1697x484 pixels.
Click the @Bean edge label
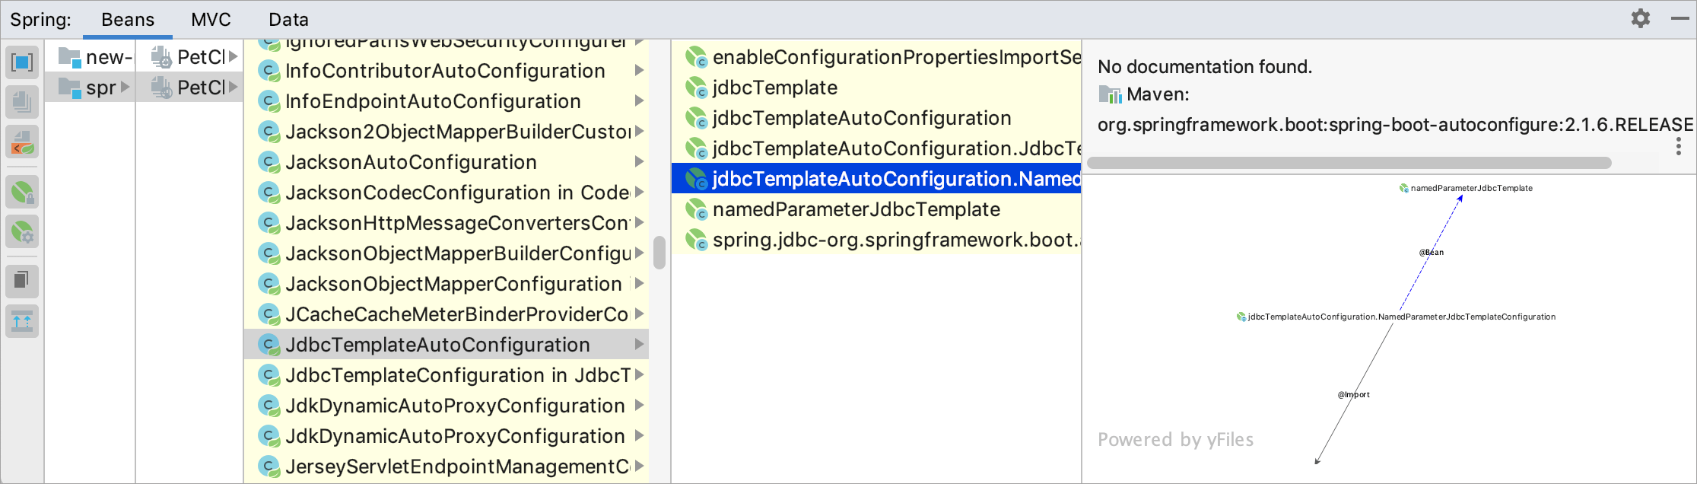point(1432,252)
